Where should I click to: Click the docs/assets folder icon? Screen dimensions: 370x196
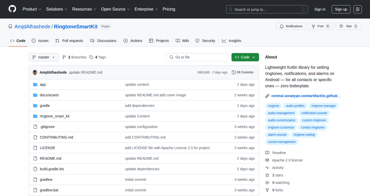pos(35,95)
